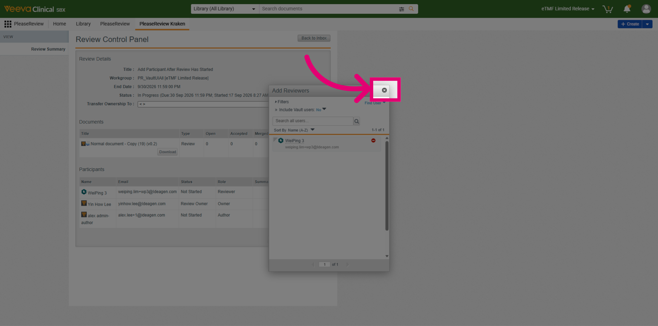Open the user profile avatar menu

click(x=646, y=9)
